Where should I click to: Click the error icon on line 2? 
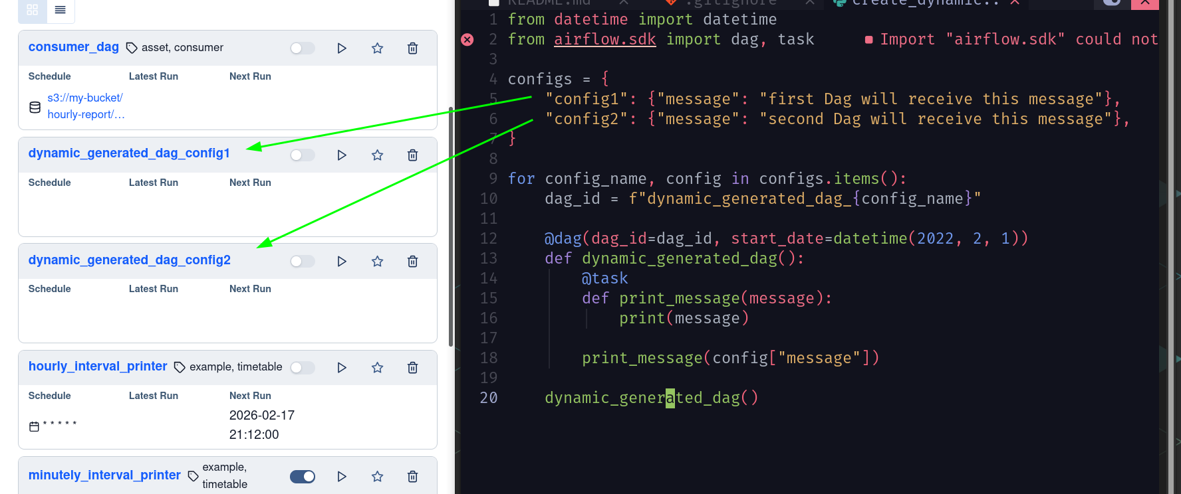pos(467,40)
